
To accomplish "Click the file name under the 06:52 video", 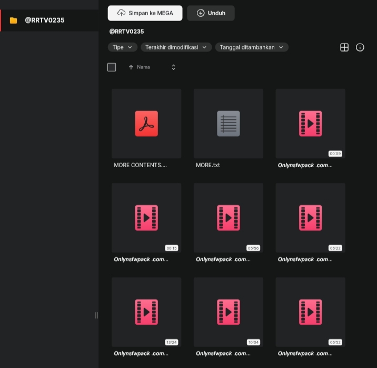I will (x=305, y=354).
